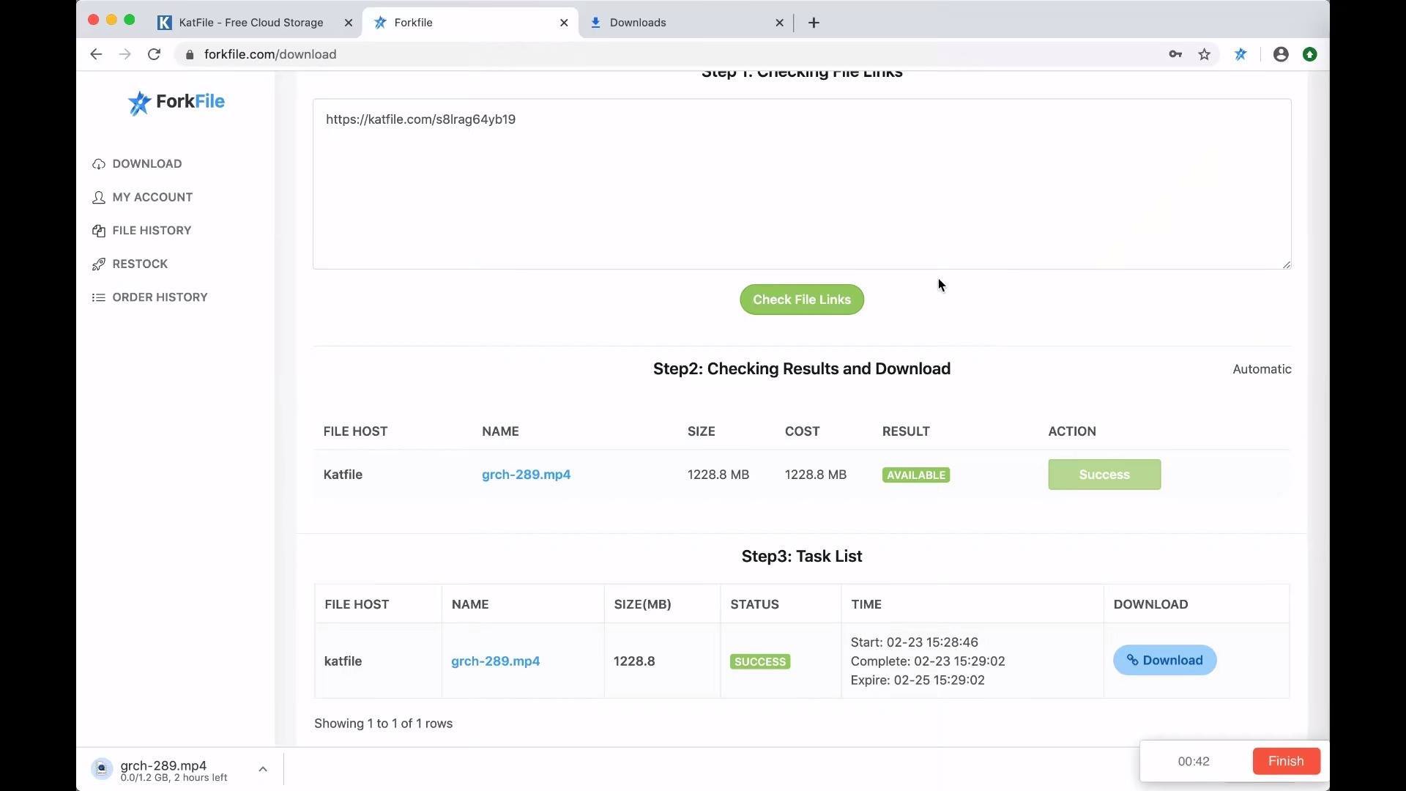1406x791 pixels.
Task: Click the address bar URL
Action: pyautogui.click(x=270, y=54)
